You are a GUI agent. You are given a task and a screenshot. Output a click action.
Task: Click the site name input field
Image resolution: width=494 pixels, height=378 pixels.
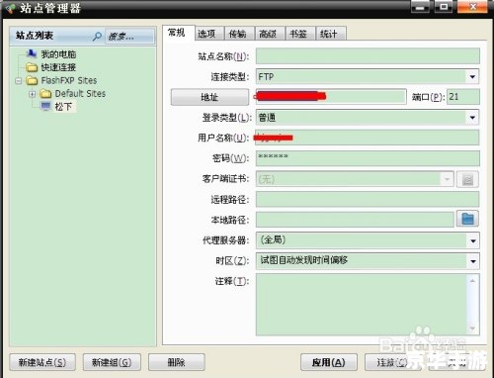368,56
